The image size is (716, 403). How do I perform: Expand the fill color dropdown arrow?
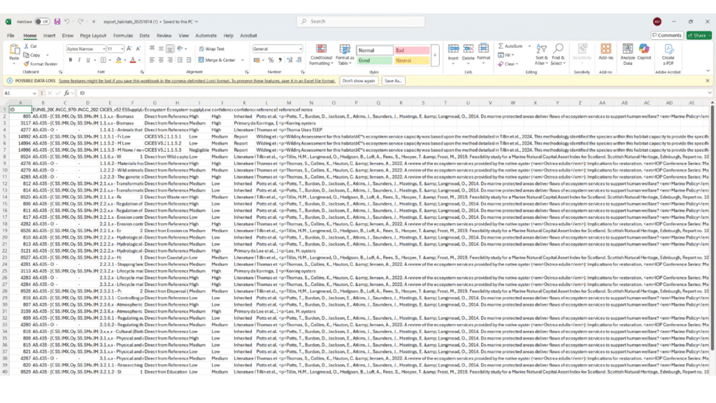[x=125, y=60]
